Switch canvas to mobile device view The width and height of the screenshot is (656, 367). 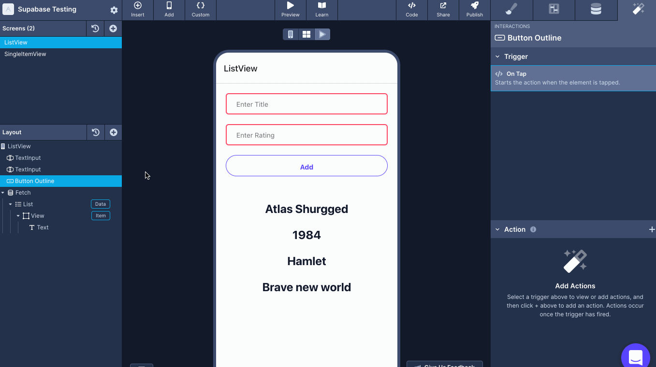click(x=291, y=34)
